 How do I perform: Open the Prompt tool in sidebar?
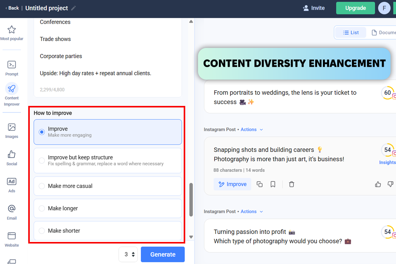click(12, 65)
